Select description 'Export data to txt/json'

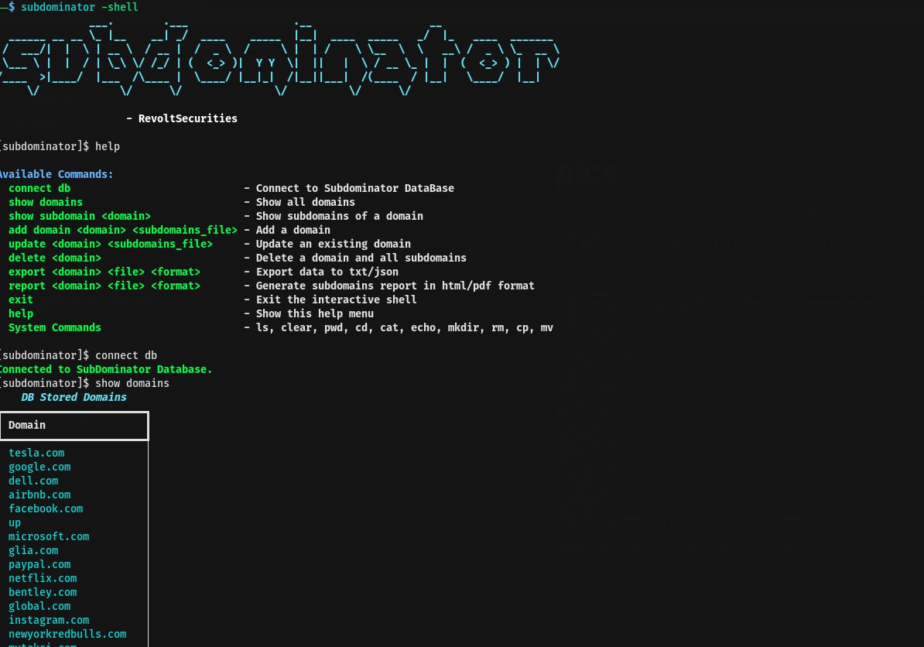(327, 272)
